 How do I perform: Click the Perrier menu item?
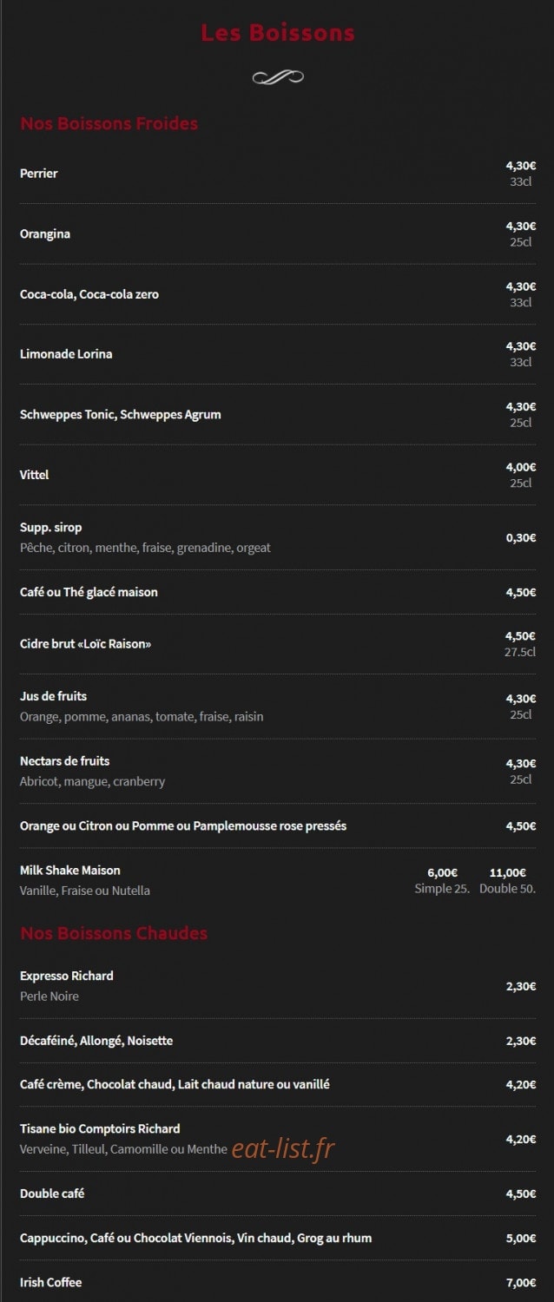(39, 174)
